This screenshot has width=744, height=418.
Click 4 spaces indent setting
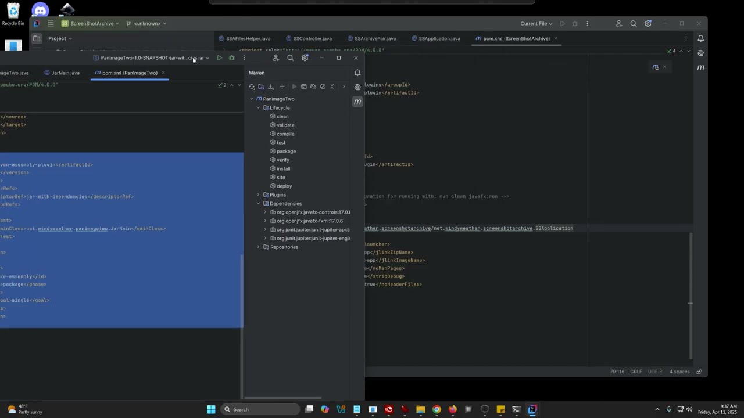pos(679,372)
